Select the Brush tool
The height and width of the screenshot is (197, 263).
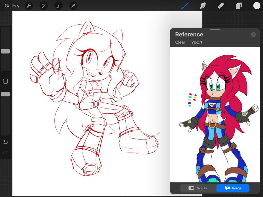185,6
